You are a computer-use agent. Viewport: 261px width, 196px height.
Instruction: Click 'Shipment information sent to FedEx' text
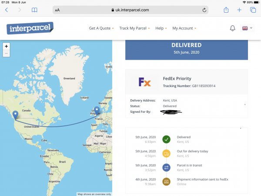tap(202, 179)
